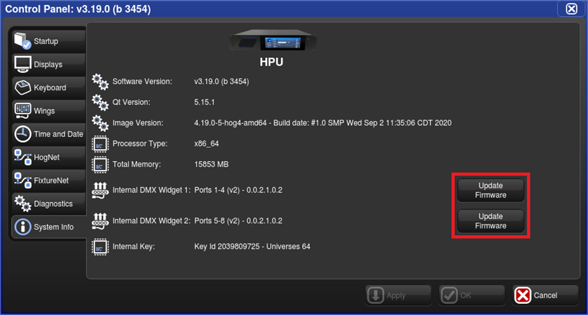Screen dimensions: 588x315
Task: Open the Diagnostics tab
Action: pos(49,204)
